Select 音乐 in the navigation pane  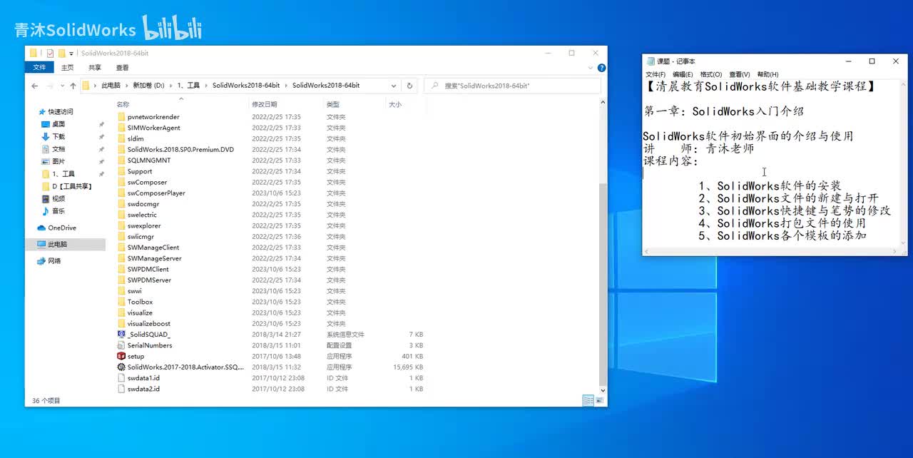(x=58, y=211)
